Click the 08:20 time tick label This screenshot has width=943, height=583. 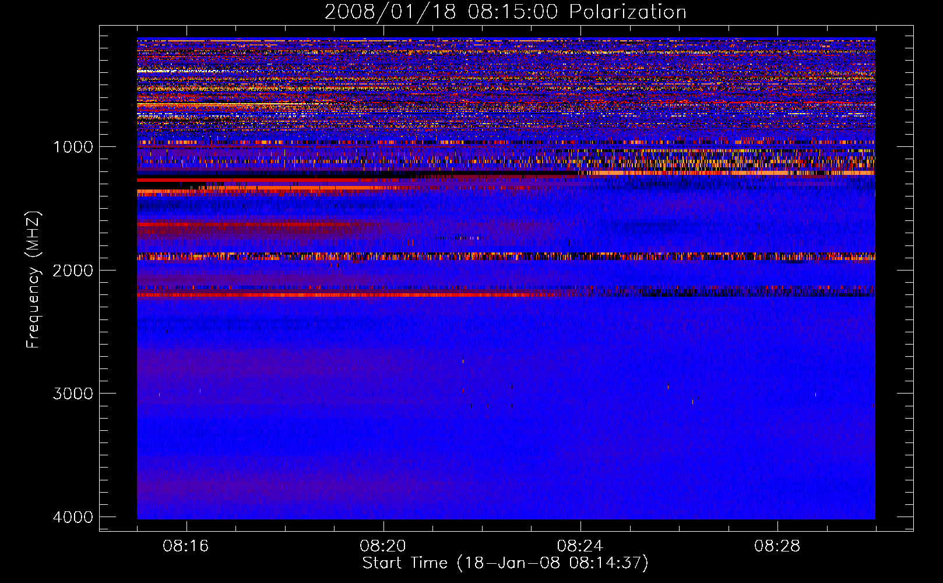[x=383, y=546]
